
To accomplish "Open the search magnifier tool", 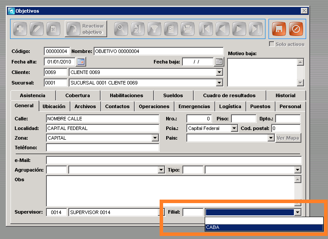I will (121, 29).
